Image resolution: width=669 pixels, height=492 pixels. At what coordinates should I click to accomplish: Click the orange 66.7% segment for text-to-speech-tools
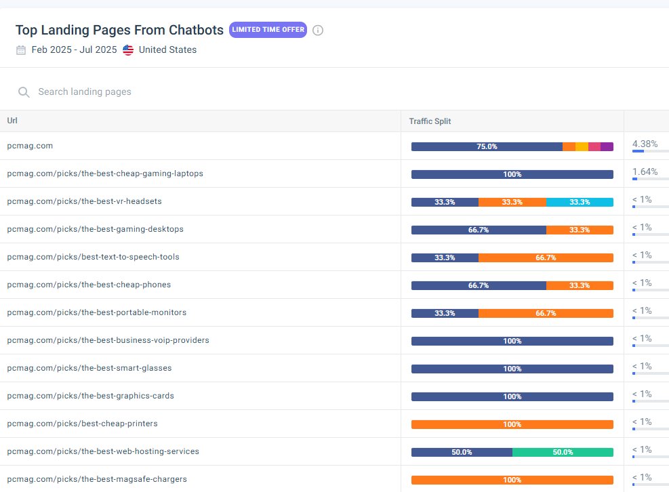coord(546,258)
